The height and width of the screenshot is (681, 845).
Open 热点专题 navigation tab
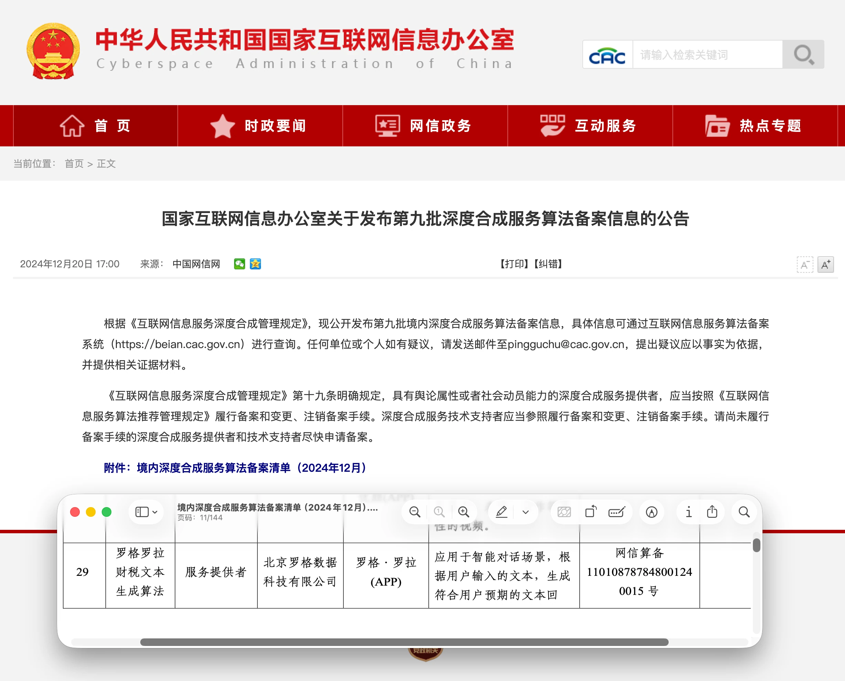point(755,126)
